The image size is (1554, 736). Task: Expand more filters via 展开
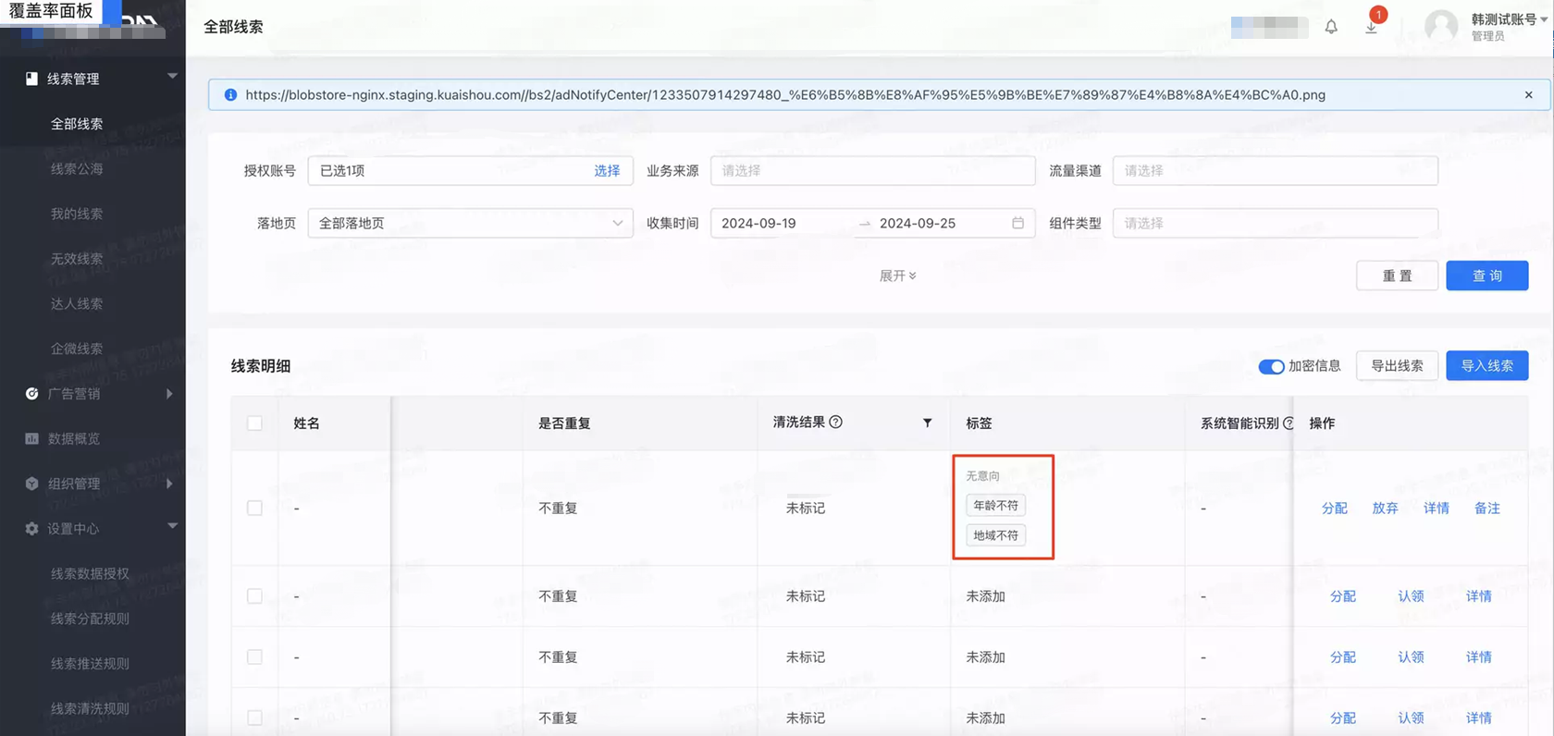click(897, 276)
